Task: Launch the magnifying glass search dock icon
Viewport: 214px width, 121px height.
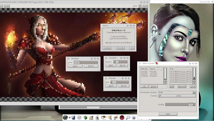Action: [128, 117]
